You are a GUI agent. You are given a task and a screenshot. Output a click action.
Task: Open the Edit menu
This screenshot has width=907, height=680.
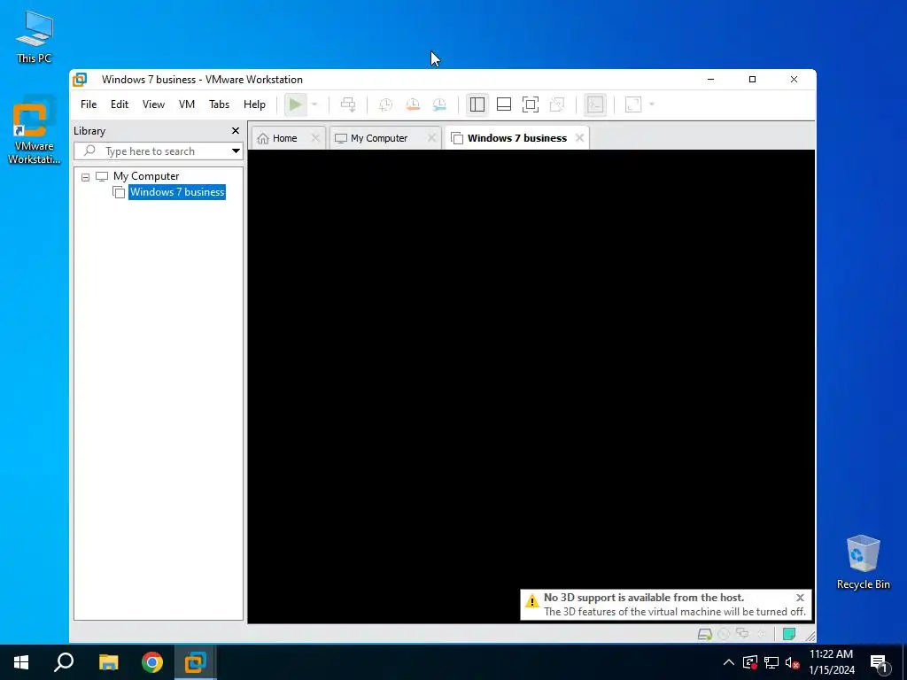(120, 104)
